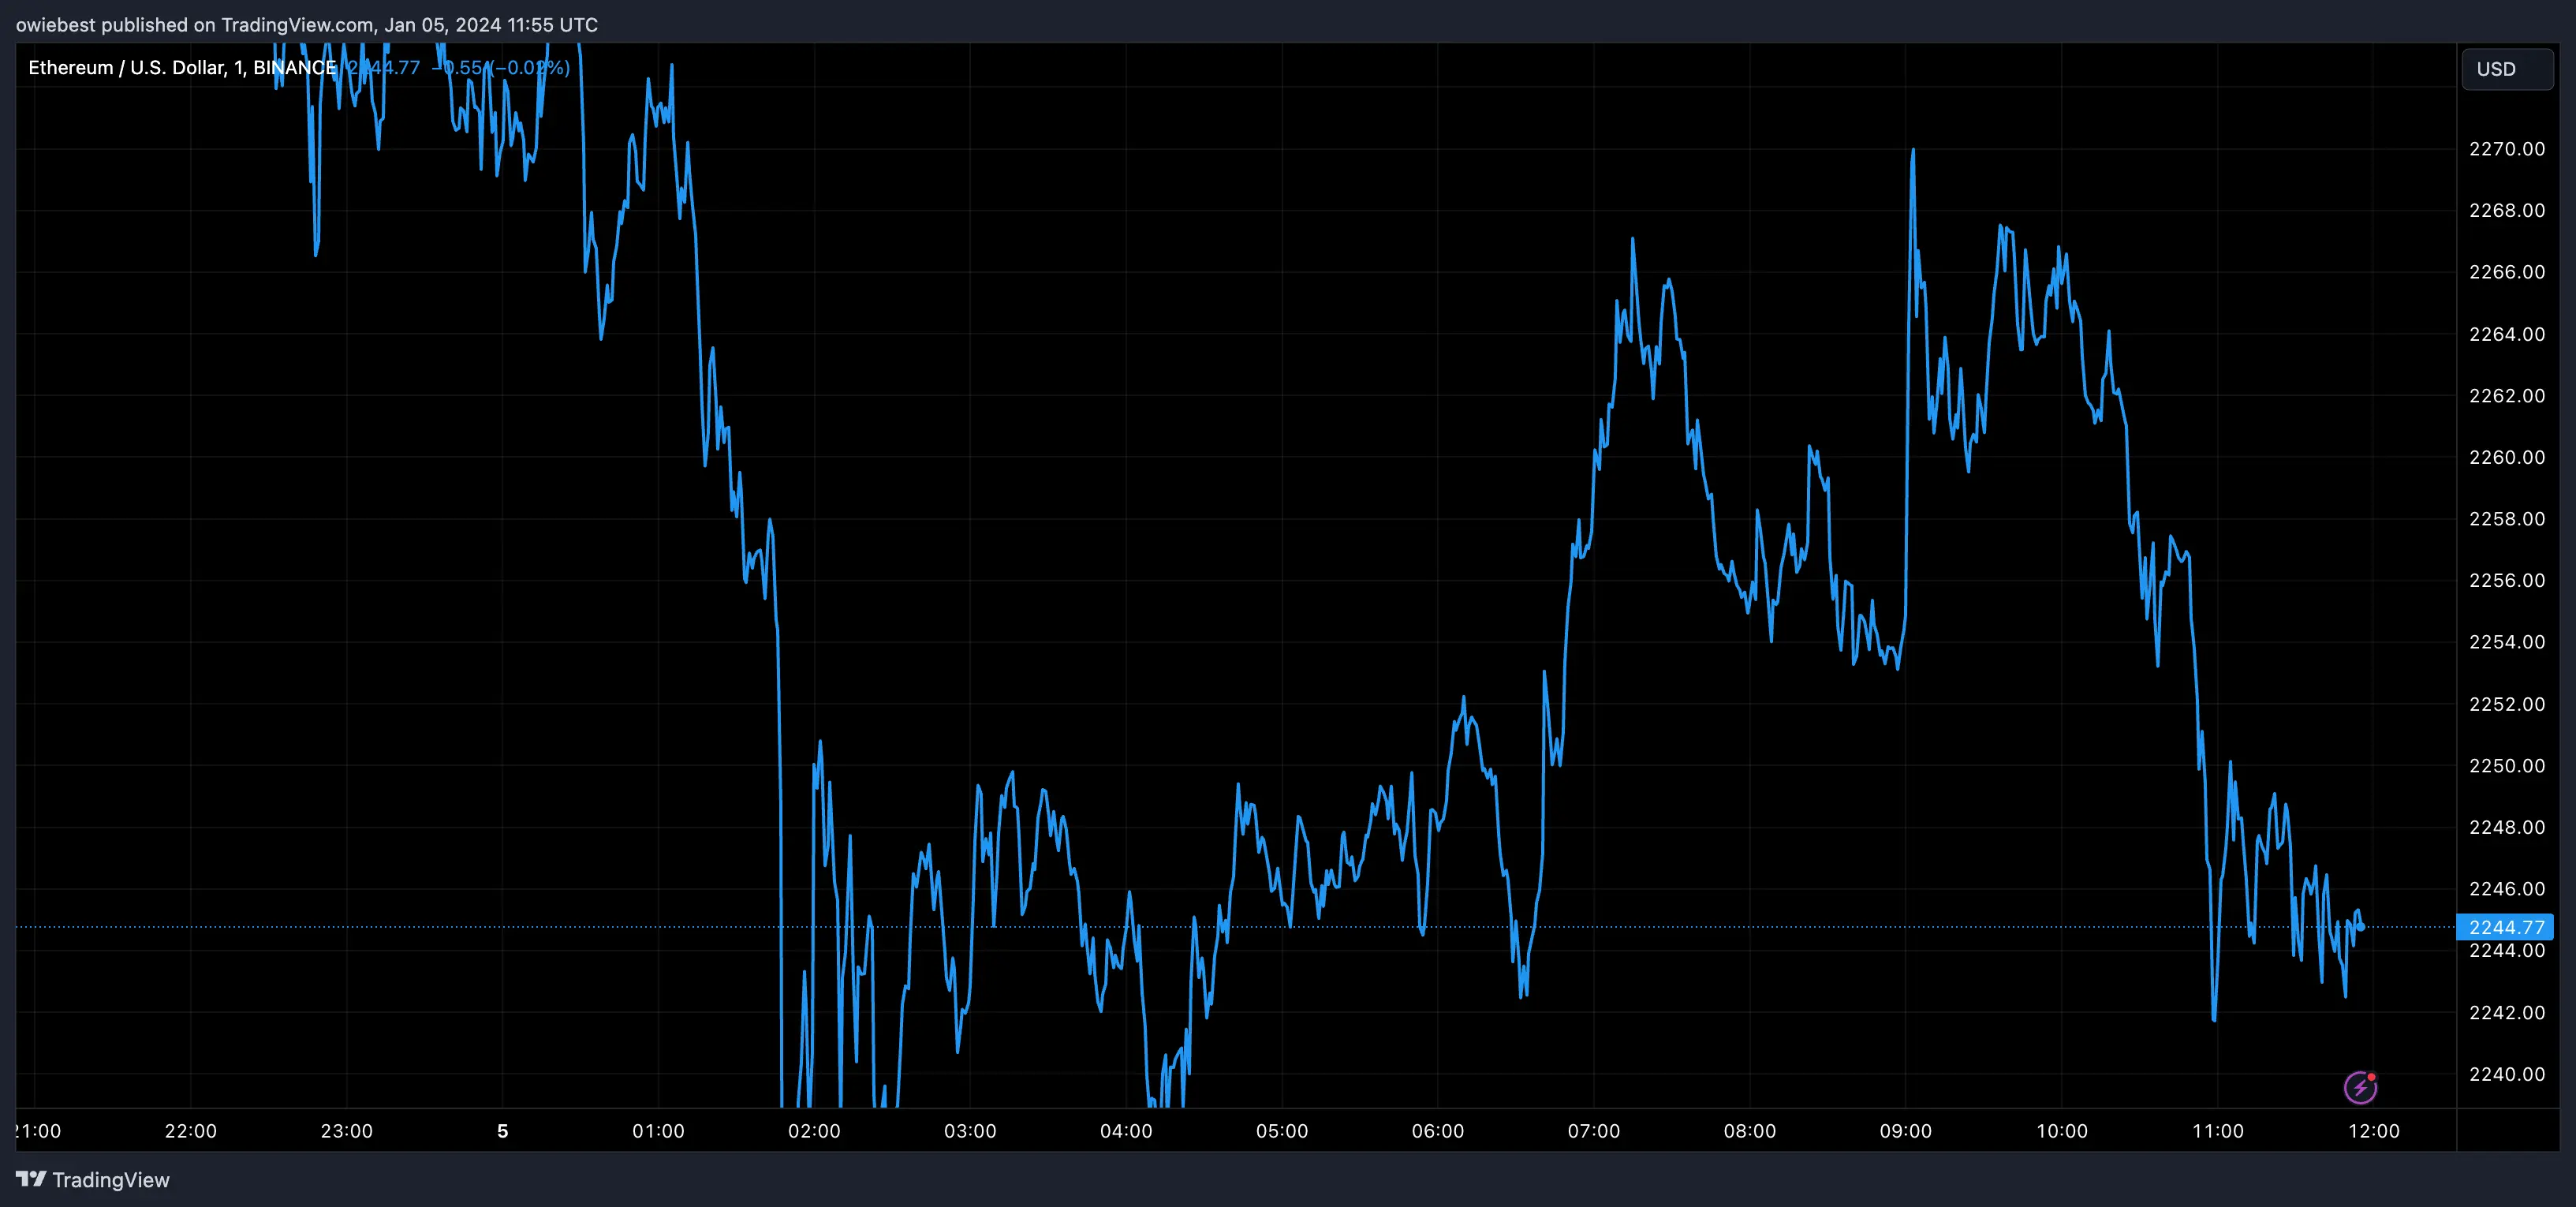Click the current price label 2244.77 on right axis

coord(2505,927)
